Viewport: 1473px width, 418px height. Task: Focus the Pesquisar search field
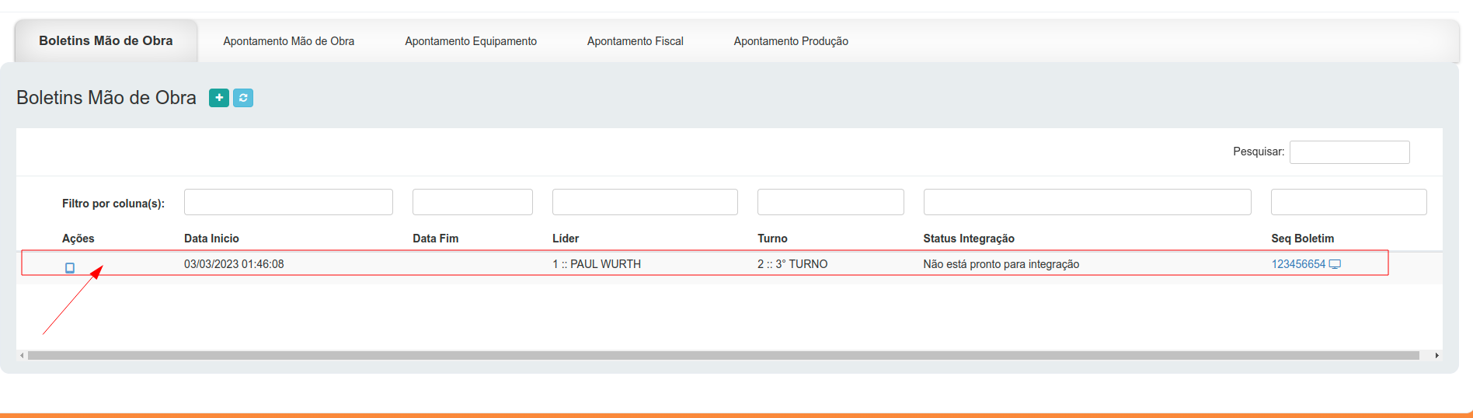(1349, 152)
